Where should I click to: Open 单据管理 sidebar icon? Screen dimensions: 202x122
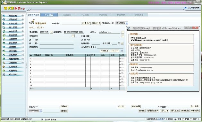pyautogui.click(x=4, y=39)
